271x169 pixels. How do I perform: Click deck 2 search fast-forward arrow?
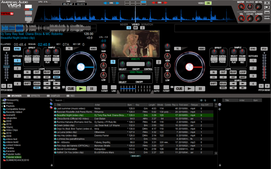[x=243, y=83]
